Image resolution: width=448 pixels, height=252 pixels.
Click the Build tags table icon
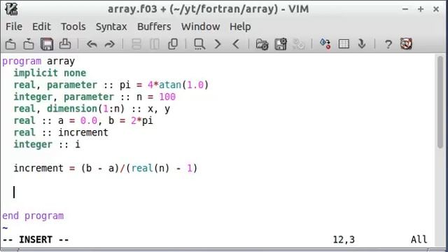click(x=344, y=44)
